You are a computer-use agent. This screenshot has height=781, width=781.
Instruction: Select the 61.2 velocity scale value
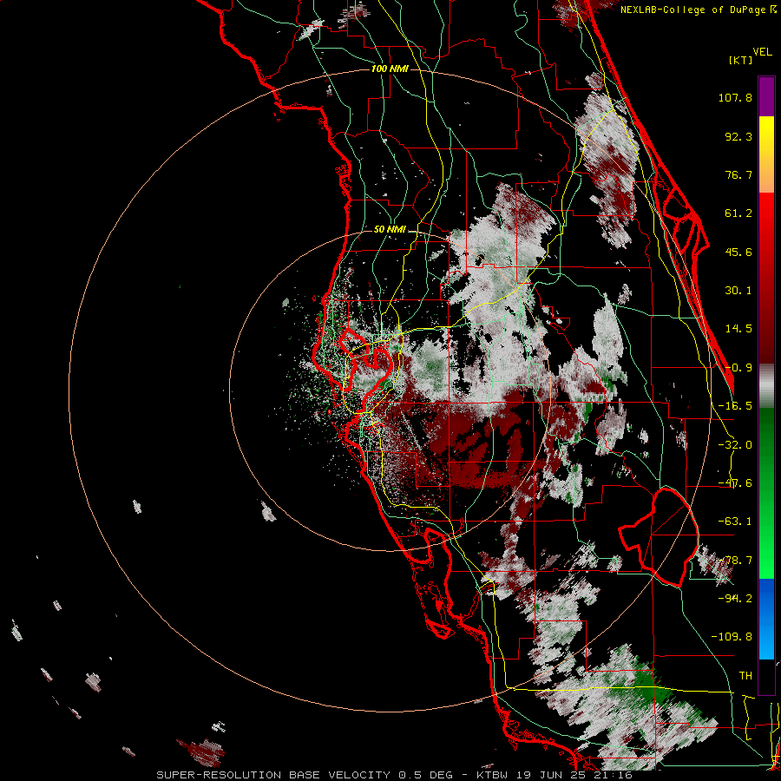(x=738, y=213)
